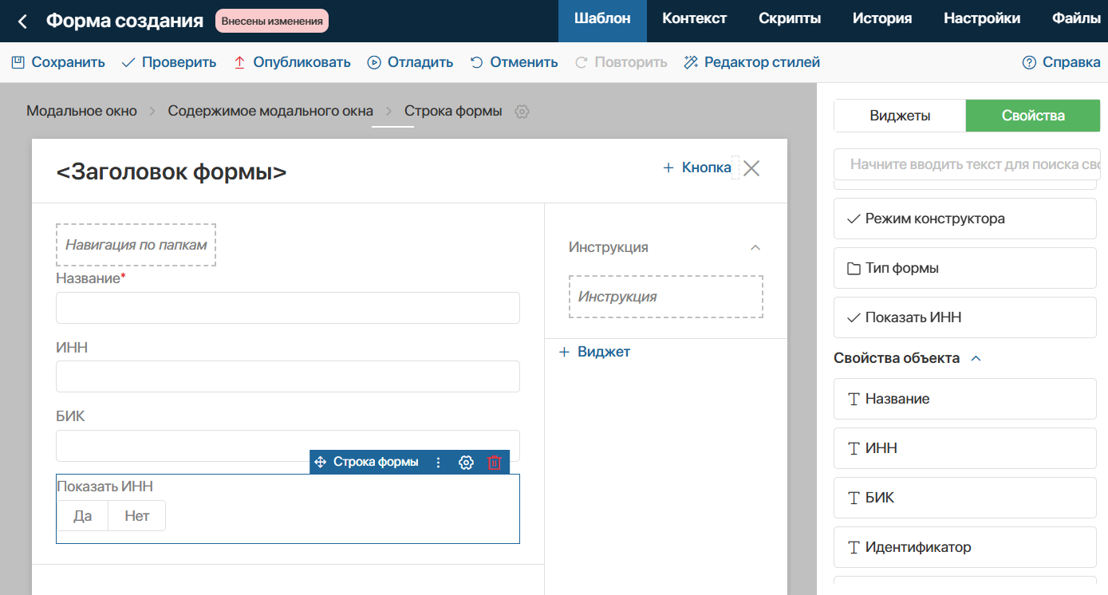Image resolution: width=1108 pixels, height=595 pixels.
Task: Go back using the arrow beside Форма создания
Action: tap(22, 22)
